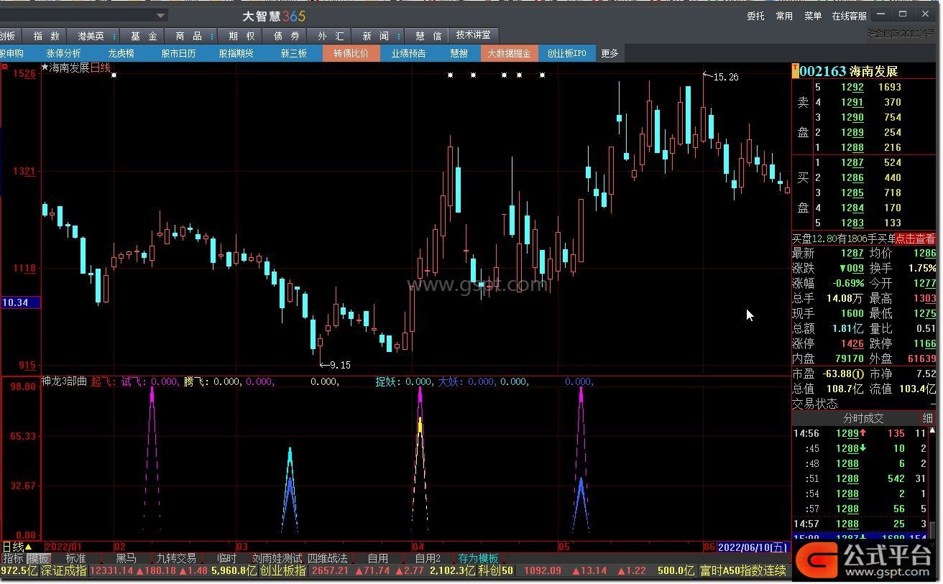Open the 菜单 menu
Screen dimensions: 943x584
(x=813, y=16)
